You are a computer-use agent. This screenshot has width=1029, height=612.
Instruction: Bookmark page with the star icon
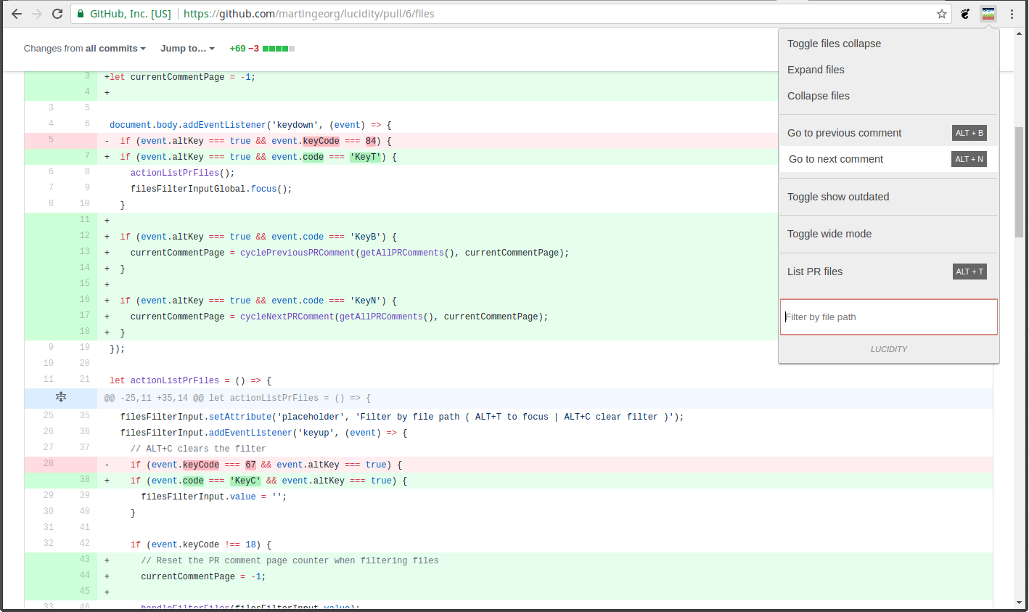(942, 14)
